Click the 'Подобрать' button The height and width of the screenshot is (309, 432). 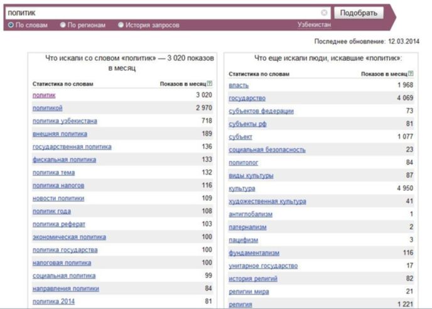pyautogui.click(x=359, y=13)
